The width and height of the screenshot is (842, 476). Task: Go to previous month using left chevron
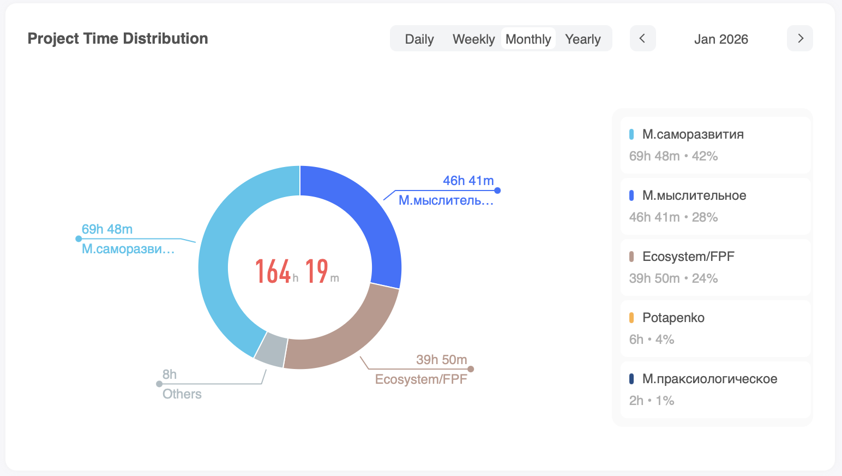[642, 38]
